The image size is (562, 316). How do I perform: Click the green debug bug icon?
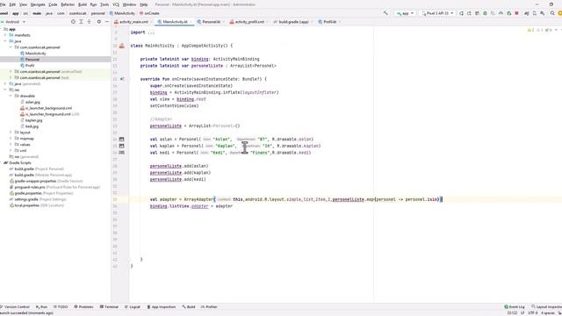tap(485, 13)
